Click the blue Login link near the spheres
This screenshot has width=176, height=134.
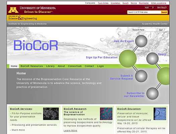[x=162, y=54]
